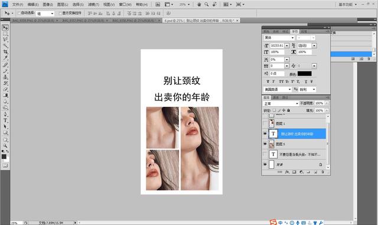Screen dimensions: 378x225
Task: Create a new layer in the Layers panel
Action: tap(315, 172)
